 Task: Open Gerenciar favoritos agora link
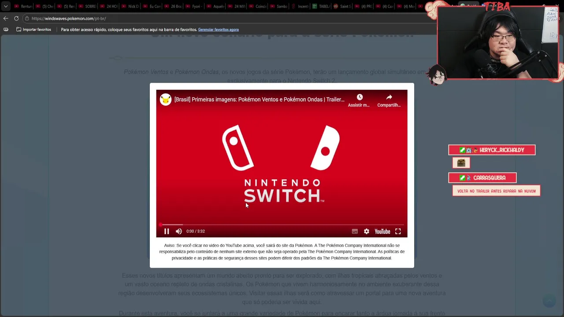click(x=218, y=29)
